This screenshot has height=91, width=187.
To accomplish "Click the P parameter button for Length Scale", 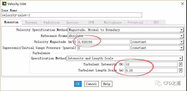I will (181, 71).
